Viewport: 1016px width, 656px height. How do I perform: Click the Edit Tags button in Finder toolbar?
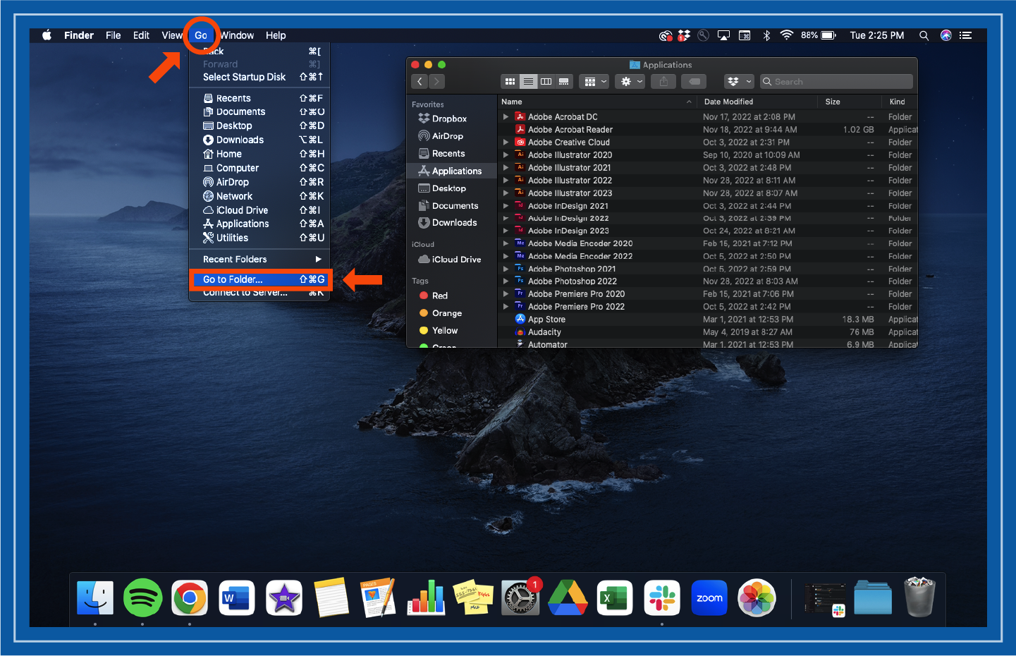click(694, 82)
